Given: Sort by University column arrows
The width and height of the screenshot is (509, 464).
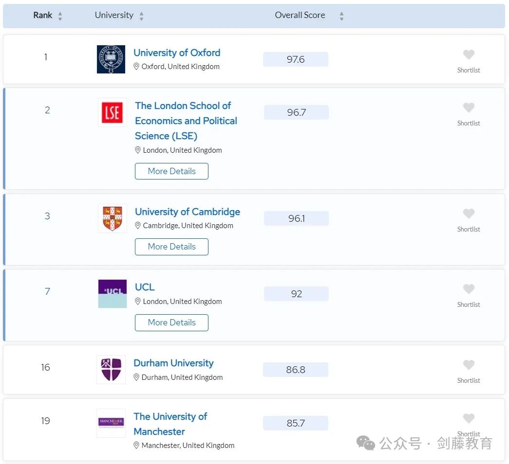Looking at the screenshot, I should click(141, 16).
